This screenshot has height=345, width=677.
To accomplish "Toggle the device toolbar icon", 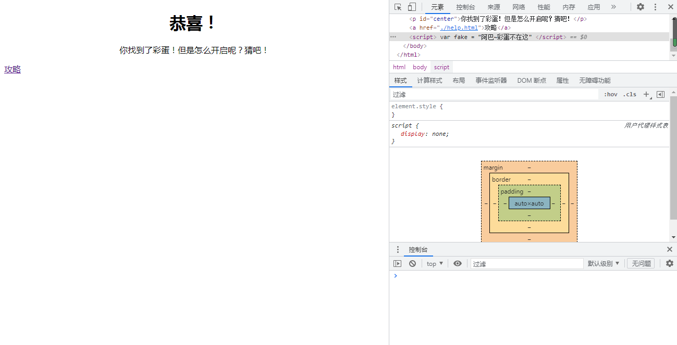I will point(412,7).
